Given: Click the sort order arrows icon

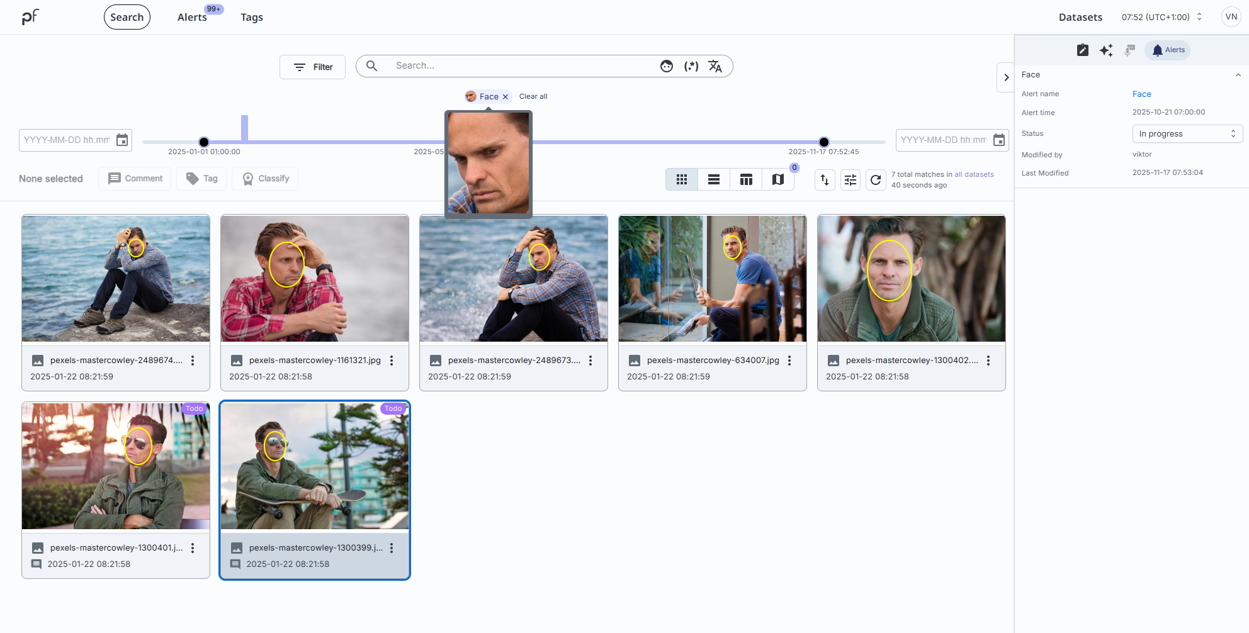Looking at the screenshot, I should coord(825,180).
